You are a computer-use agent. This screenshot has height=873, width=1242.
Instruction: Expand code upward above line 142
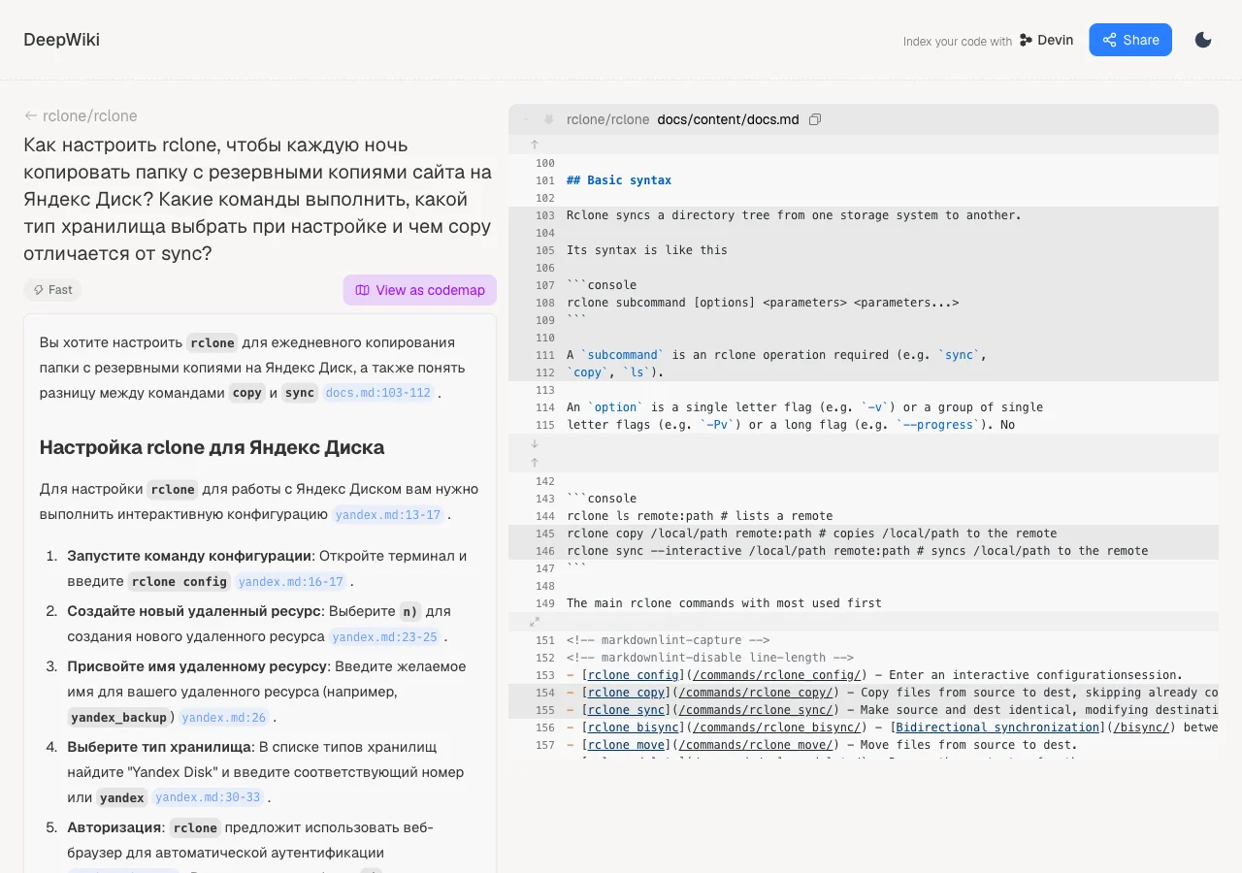(534, 463)
